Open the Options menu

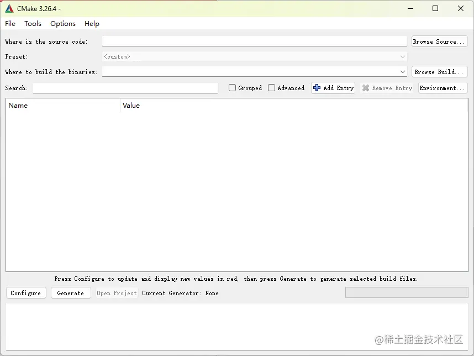pos(63,24)
